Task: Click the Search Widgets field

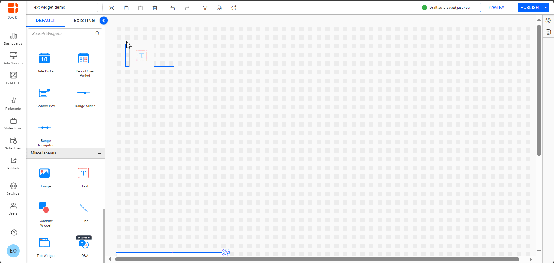Action: (62, 34)
